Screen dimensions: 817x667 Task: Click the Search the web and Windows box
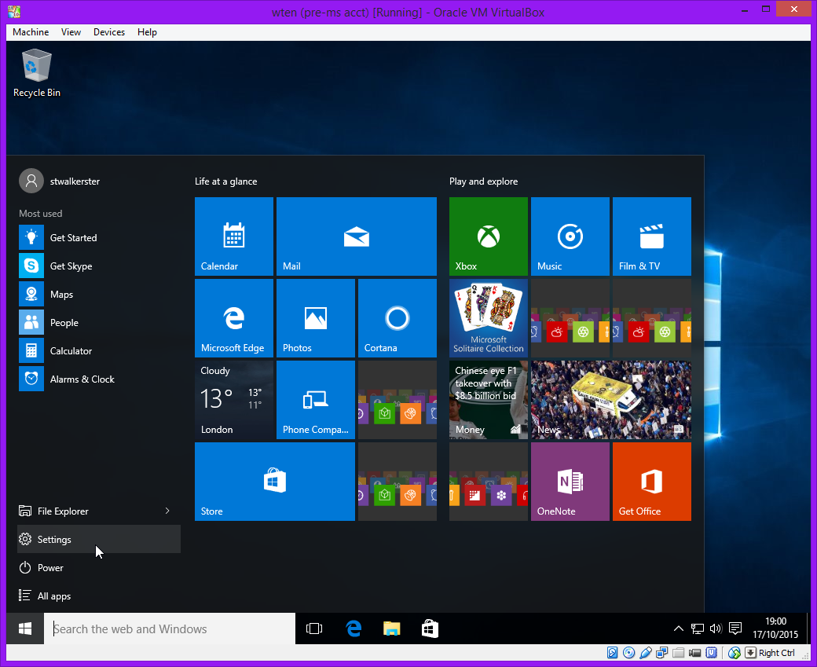[x=169, y=629]
